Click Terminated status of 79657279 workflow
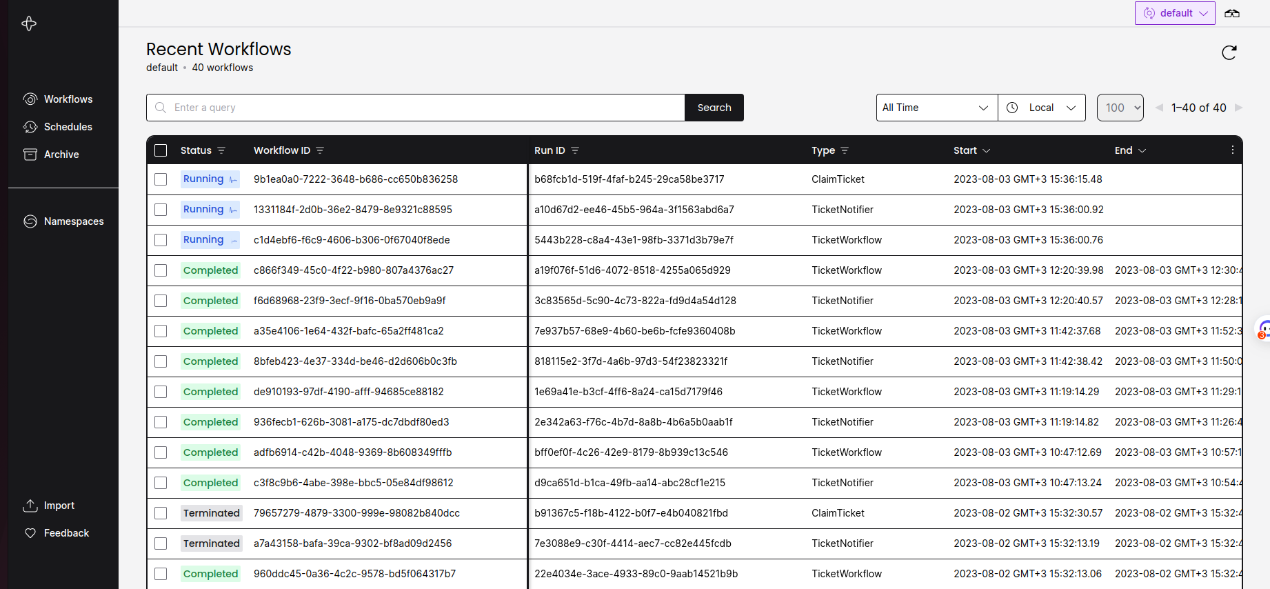 [211, 513]
